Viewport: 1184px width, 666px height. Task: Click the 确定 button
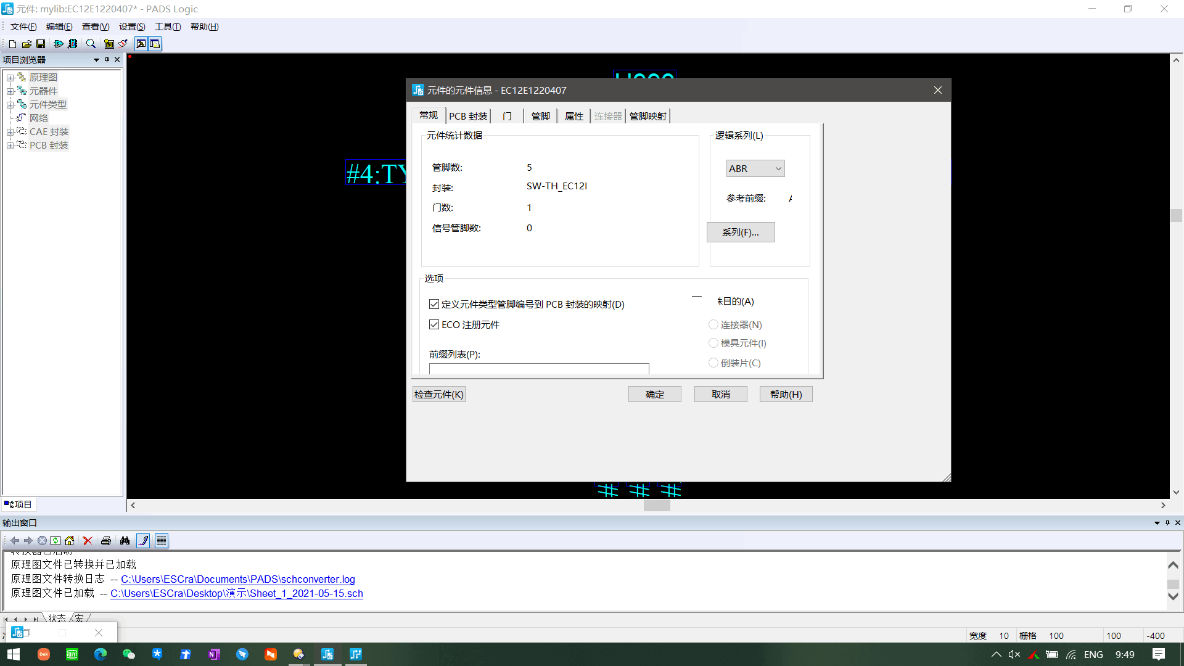pyautogui.click(x=655, y=395)
